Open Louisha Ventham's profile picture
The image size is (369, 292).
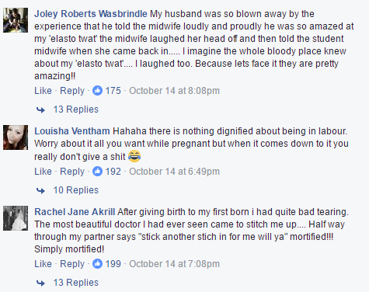(16, 137)
